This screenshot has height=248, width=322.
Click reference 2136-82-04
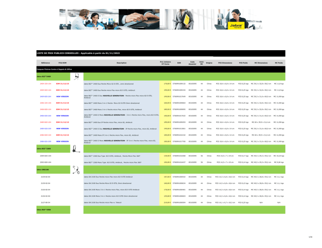pyautogui.click(x=45, y=196)
